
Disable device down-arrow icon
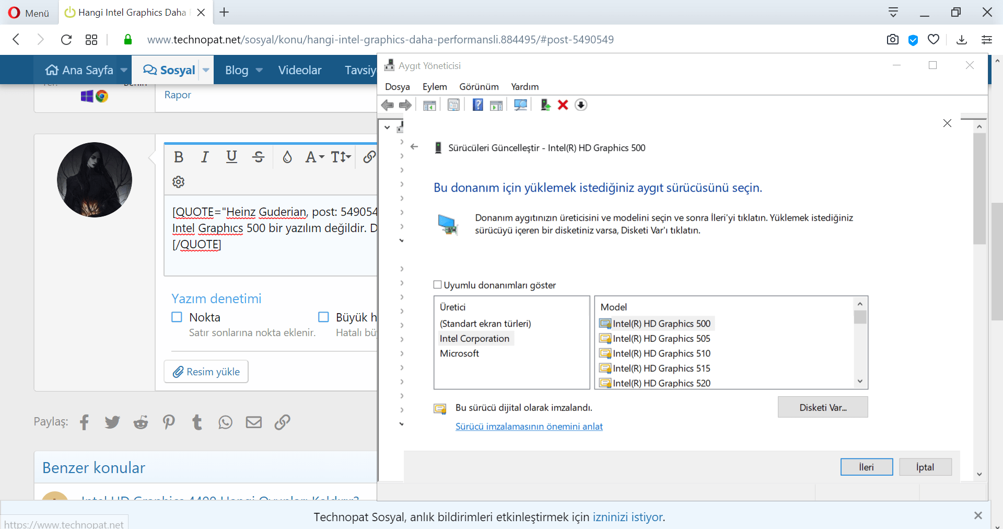(581, 105)
